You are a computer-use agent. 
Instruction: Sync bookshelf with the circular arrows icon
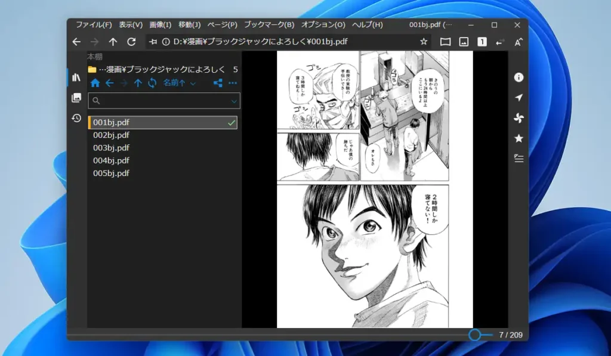pyautogui.click(x=152, y=83)
